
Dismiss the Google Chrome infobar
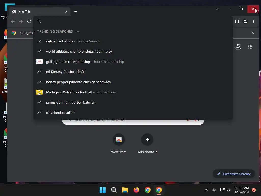(253, 33)
